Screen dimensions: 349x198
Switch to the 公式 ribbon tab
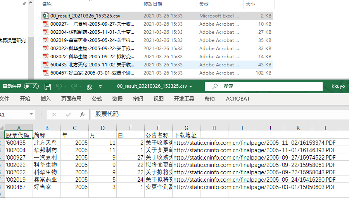click(97, 99)
